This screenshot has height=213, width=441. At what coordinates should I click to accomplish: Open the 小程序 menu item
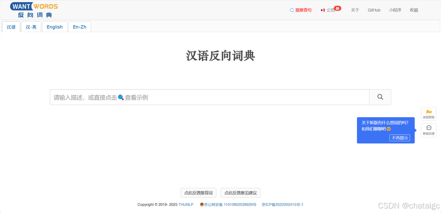pyautogui.click(x=395, y=10)
